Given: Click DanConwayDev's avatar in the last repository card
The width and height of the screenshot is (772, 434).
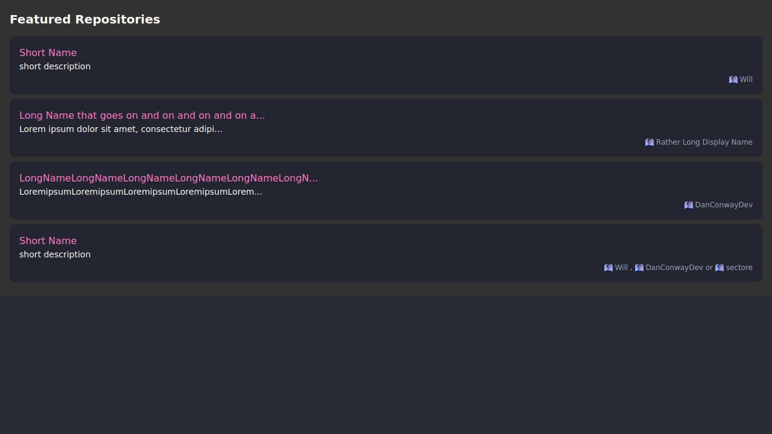Looking at the screenshot, I should 639,268.
